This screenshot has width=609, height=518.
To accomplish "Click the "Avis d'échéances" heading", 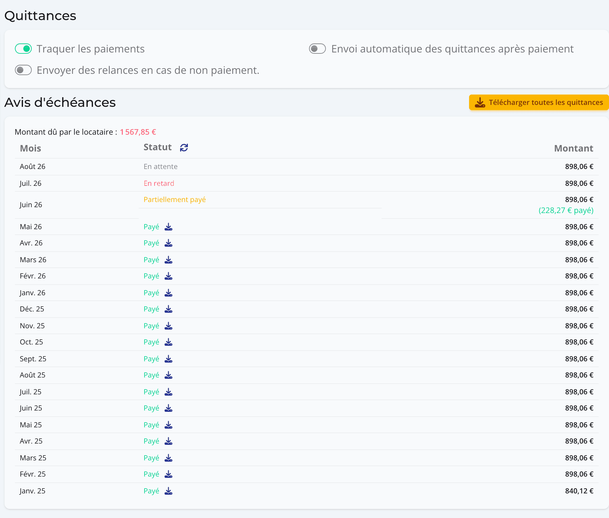I will coord(60,103).
